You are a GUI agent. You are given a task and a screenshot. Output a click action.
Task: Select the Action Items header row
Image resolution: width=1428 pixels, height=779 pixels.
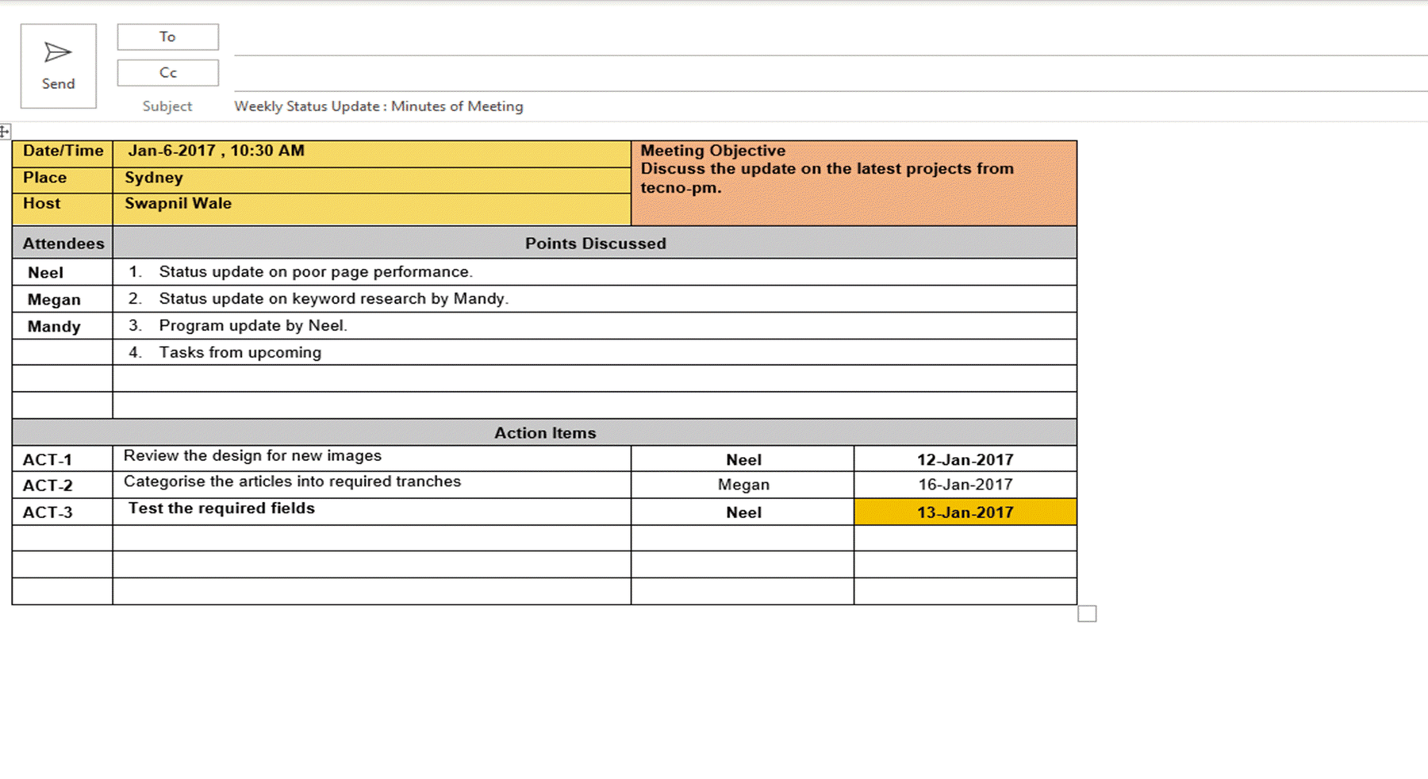pos(545,432)
